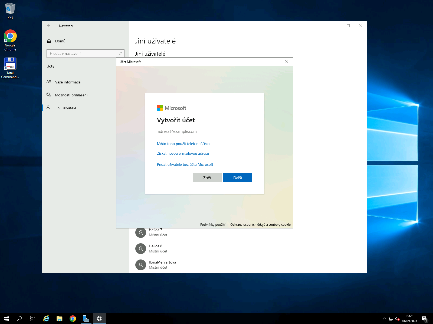
Task: Click the search magnifier in settings search box
Action: click(x=120, y=53)
